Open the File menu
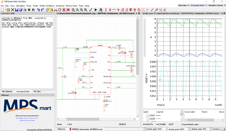This screenshot has height=131, width=226. coord(2,6)
